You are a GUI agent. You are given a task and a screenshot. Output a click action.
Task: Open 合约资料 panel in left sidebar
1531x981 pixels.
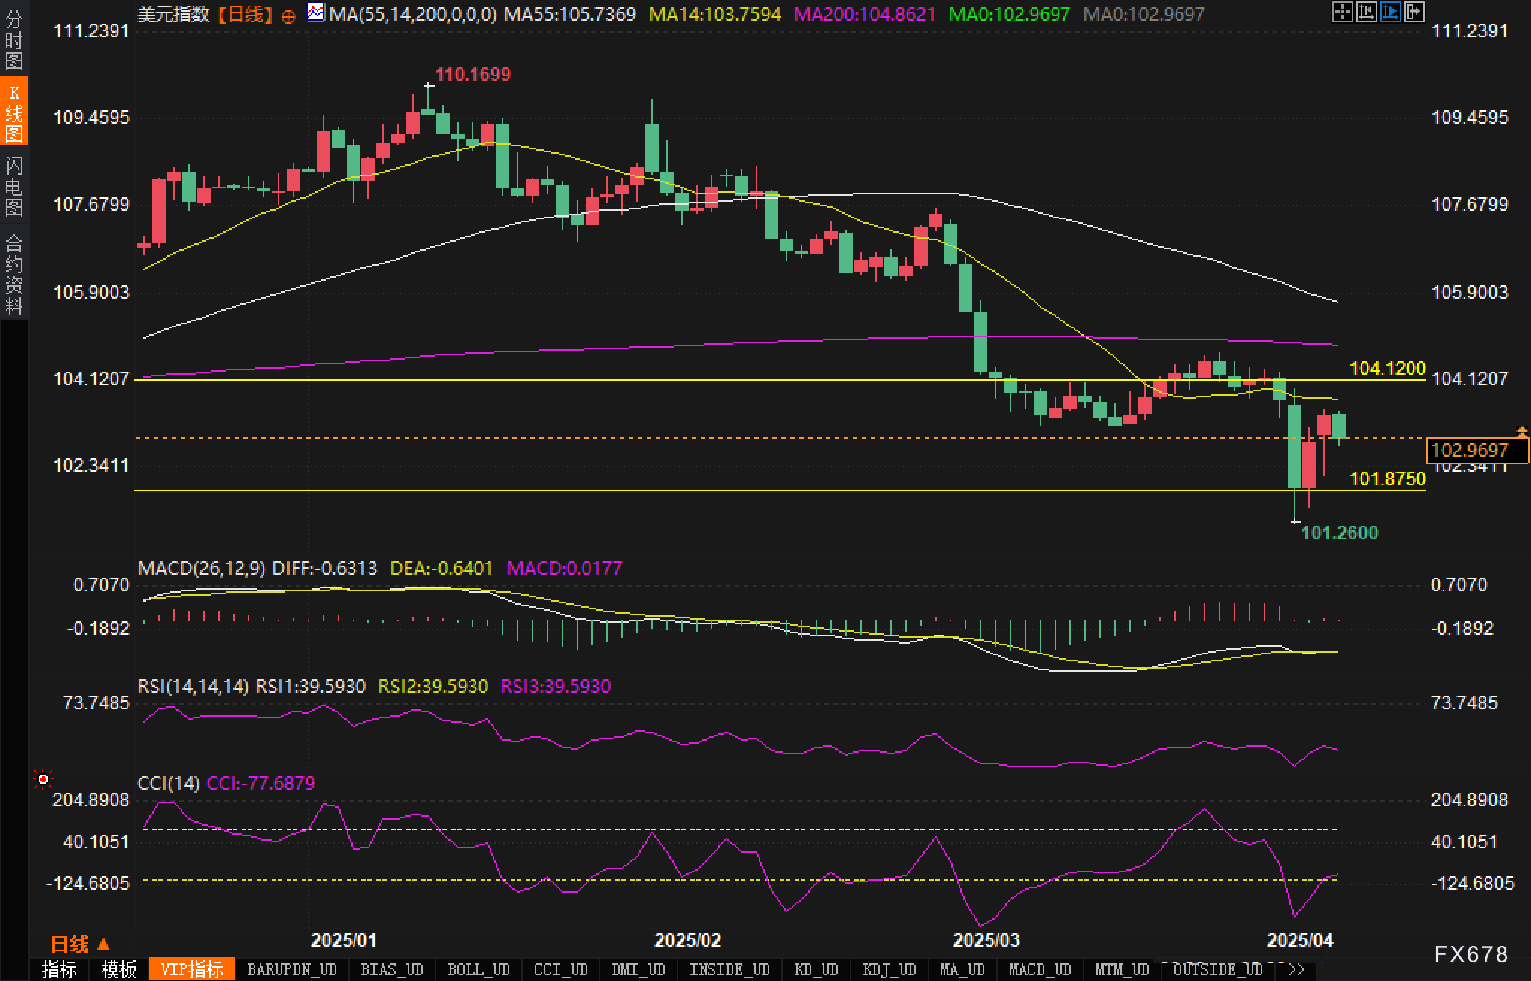click(13, 274)
